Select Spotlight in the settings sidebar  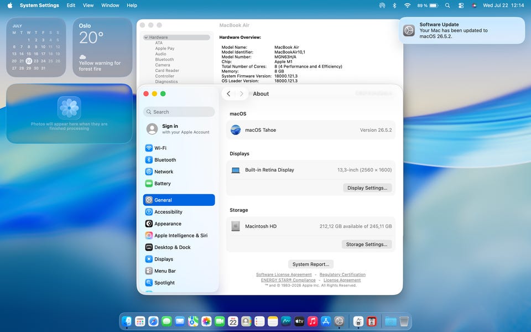tap(179, 283)
